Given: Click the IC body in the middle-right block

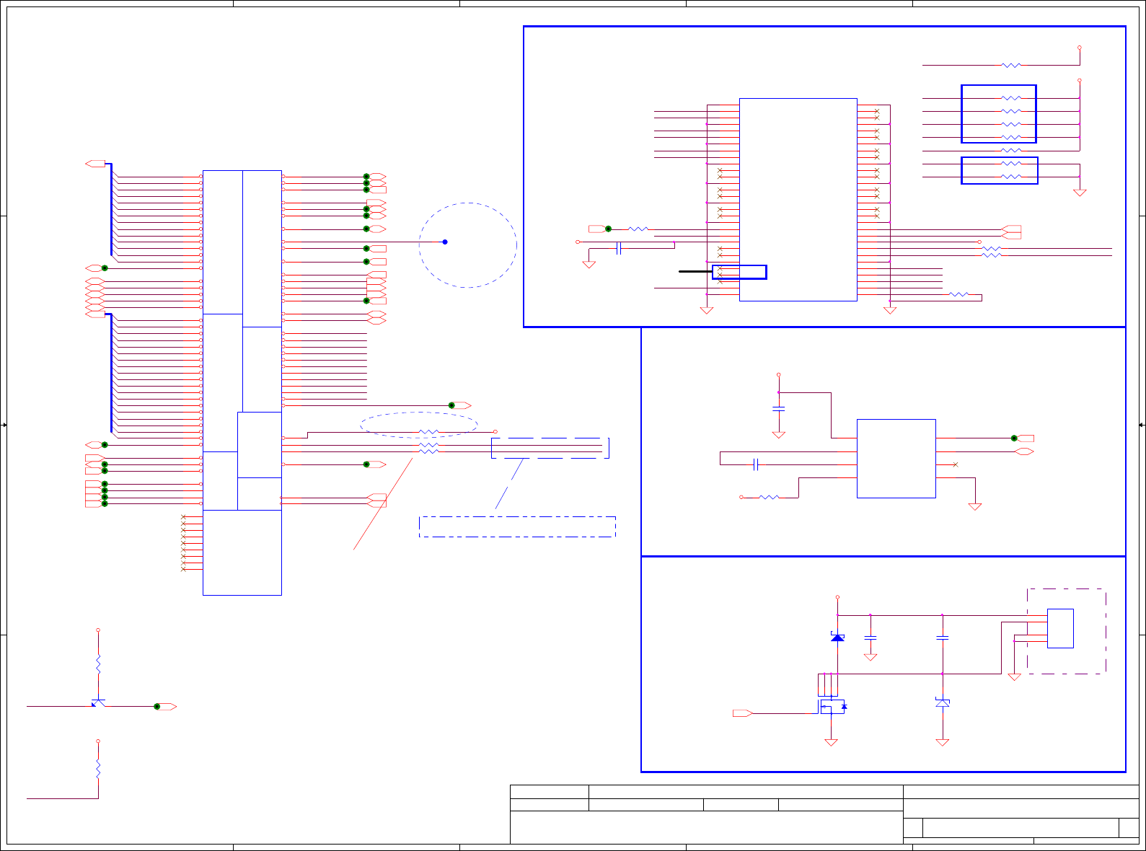Looking at the screenshot, I should (896, 459).
